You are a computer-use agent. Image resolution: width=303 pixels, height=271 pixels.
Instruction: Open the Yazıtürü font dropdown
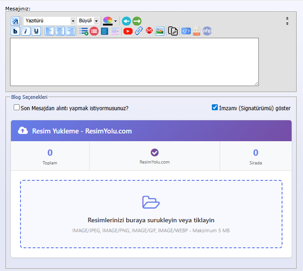50,21
